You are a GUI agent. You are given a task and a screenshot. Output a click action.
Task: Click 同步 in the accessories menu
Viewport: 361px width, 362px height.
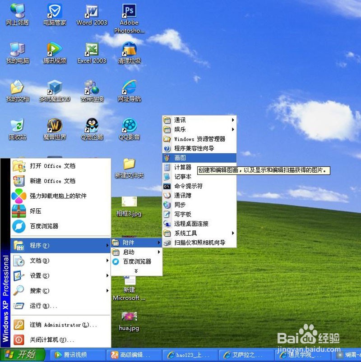point(199,205)
